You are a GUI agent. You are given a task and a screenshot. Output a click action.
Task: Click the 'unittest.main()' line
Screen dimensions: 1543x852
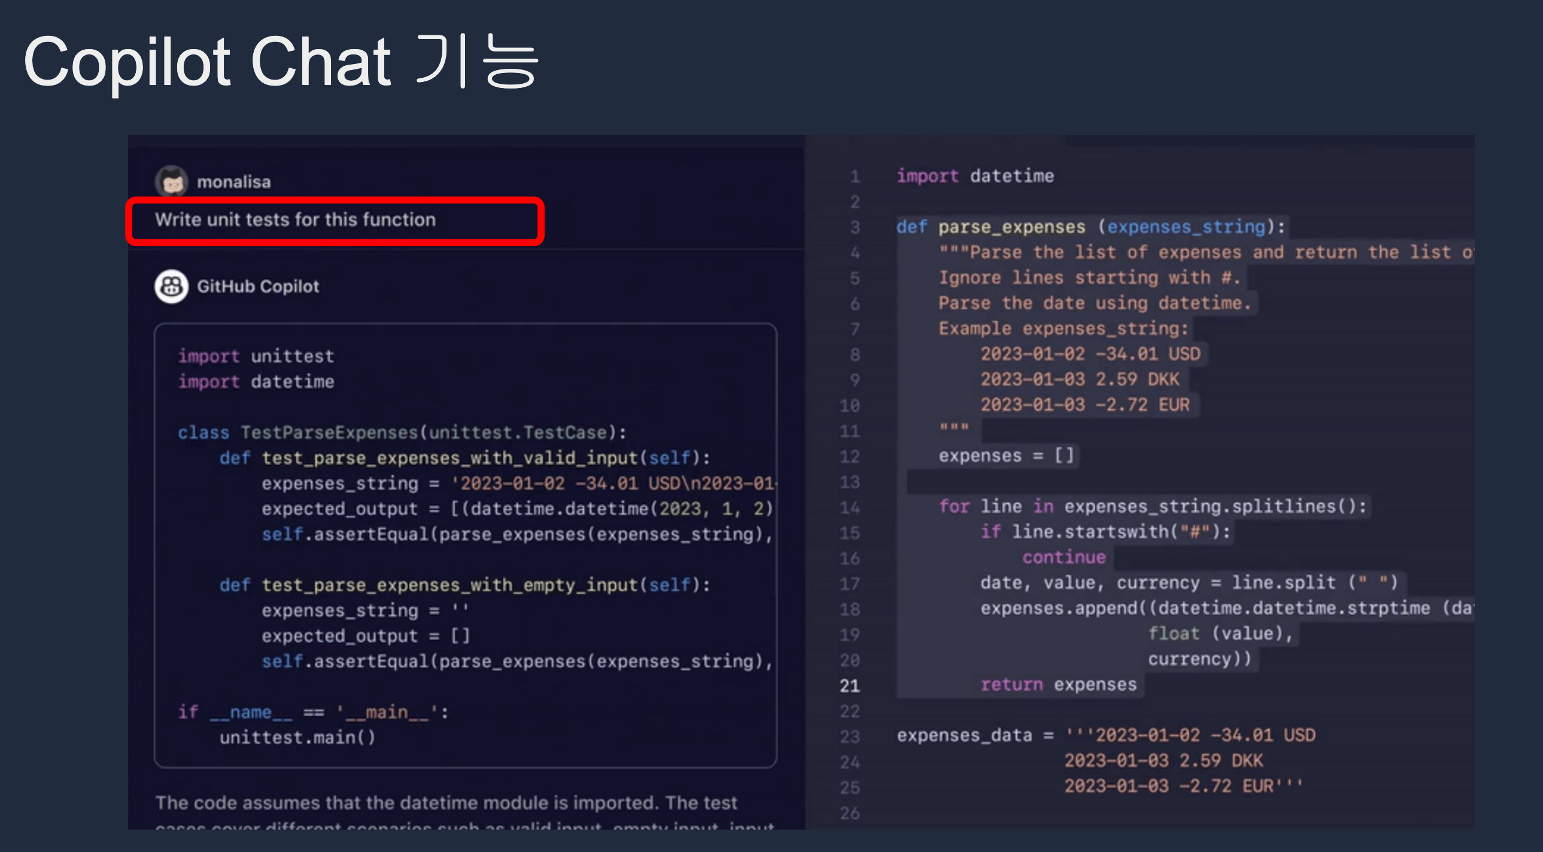[297, 738]
